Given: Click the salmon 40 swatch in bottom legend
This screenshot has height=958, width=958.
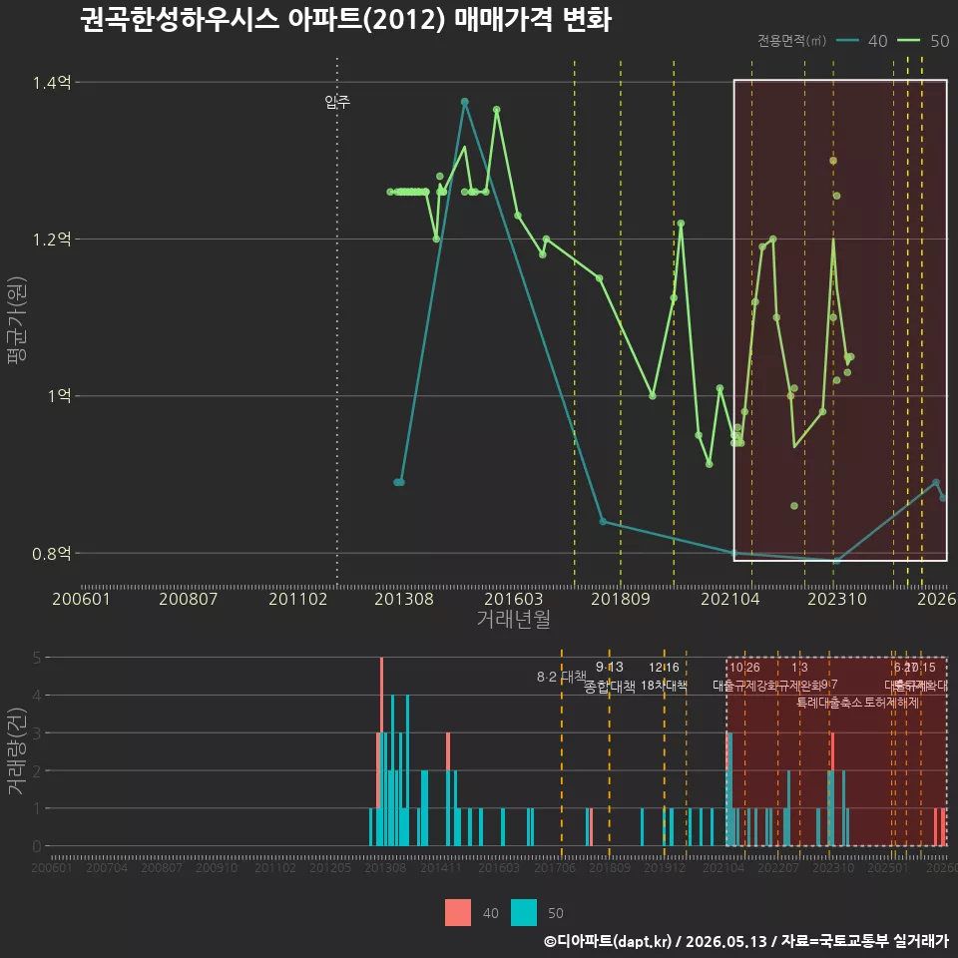Looking at the screenshot, I should [x=458, y=913].
